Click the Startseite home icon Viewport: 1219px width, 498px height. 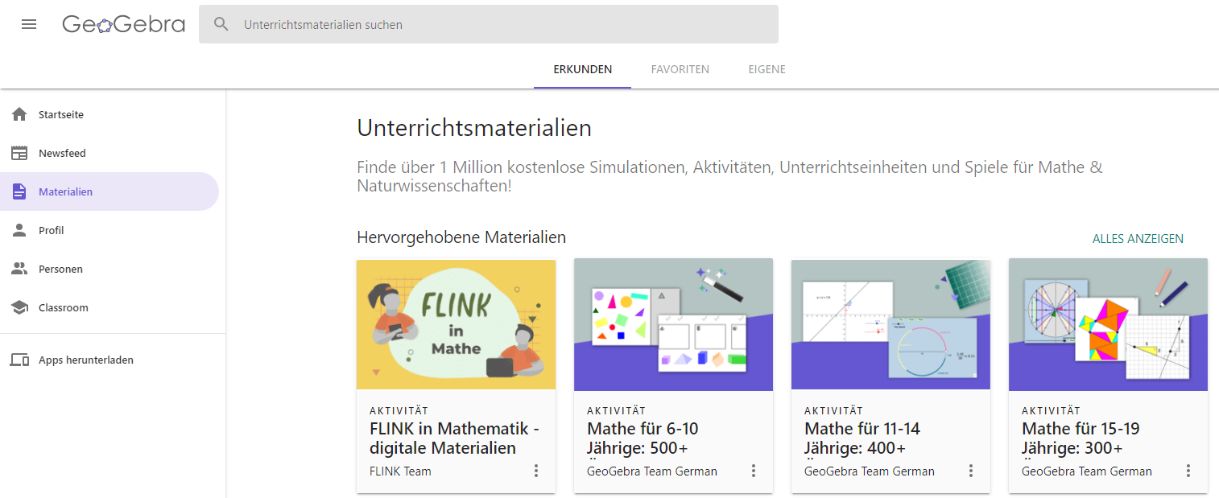[19, 114]
